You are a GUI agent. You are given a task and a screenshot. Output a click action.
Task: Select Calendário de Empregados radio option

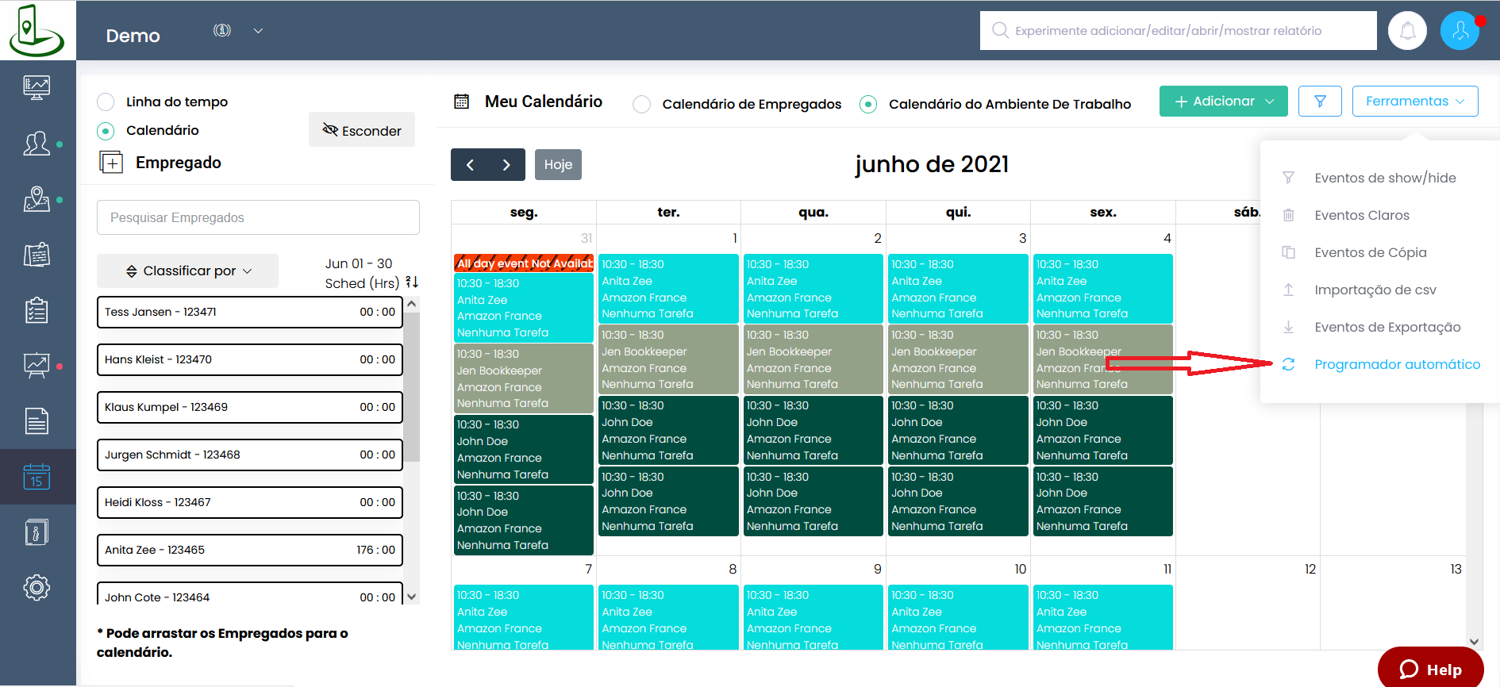coord(642,104)
